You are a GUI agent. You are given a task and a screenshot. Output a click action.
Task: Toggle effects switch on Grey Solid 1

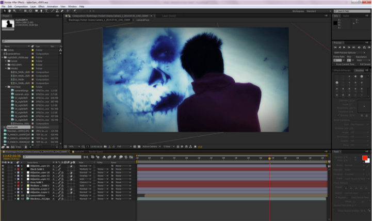tap(62, 182)
